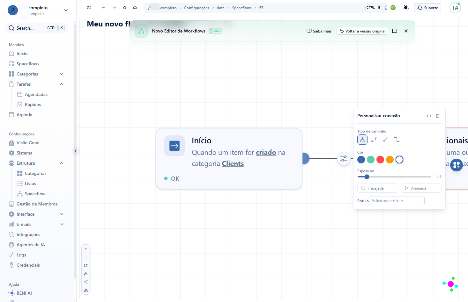Collapse the Tarefas section
The width and height of the screenshot is (468, 302).
(62, 84)
